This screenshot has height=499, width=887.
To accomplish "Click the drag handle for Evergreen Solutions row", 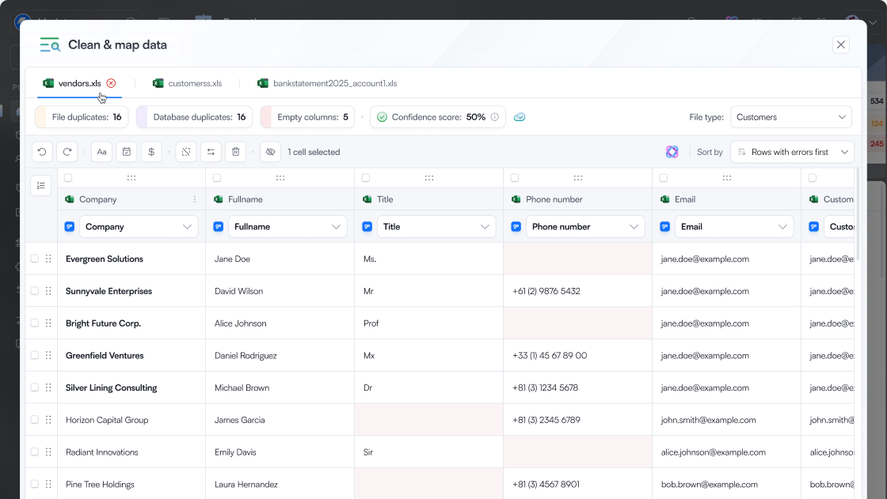I will pos(48,259).
